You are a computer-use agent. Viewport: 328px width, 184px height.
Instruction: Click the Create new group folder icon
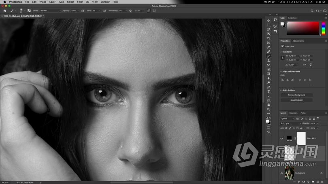pyautogui.click(x=313, y=182)
